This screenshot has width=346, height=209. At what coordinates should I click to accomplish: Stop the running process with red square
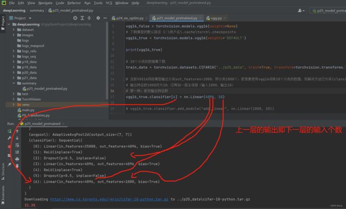[x=10, y=146]
